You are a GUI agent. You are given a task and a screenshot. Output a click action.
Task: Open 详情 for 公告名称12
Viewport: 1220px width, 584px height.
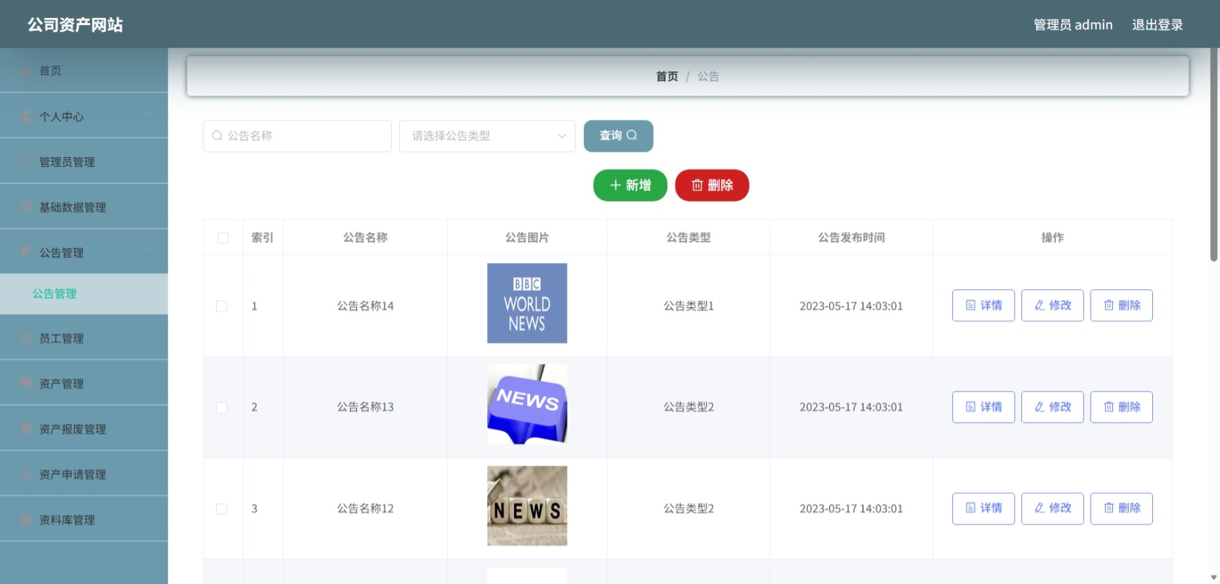pyautogui.click(x=983, y=508)
